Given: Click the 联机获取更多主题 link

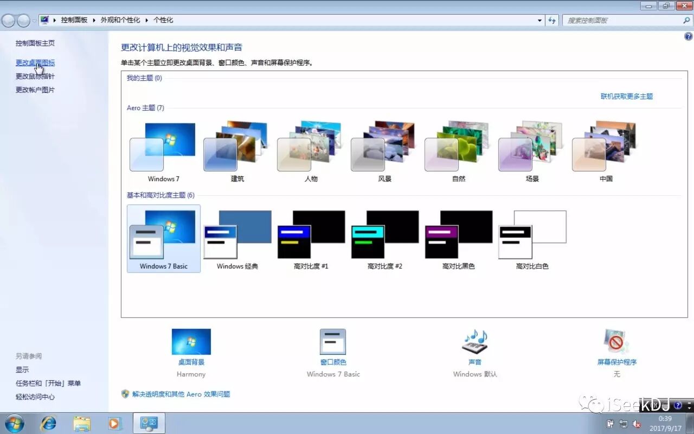Looking at the screenshot, I should click(x=627, y=96).
